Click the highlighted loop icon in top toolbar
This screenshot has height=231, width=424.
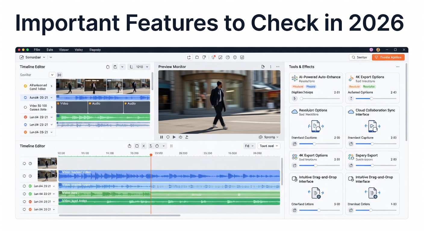(x=189, y=57)
